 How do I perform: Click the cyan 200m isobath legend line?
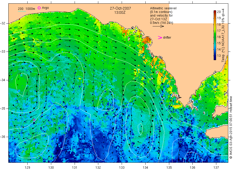(x=22, y=11)
